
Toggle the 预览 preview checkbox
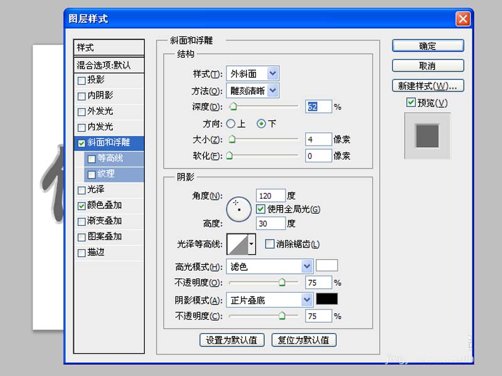pos(411,102)
